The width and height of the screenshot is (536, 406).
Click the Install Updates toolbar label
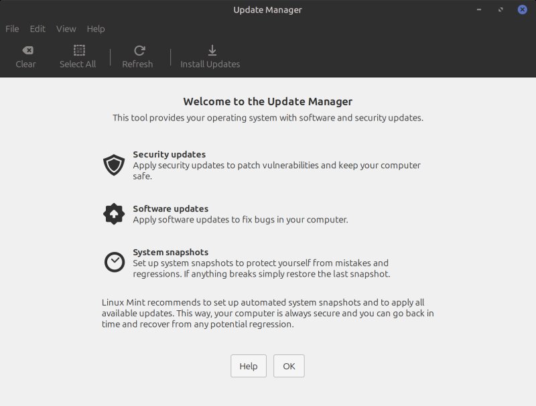(x=210, y=64)
